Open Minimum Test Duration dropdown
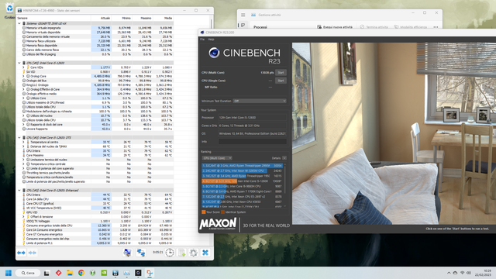The height and width of the screenshot is (279, 496). click(260, 101)
